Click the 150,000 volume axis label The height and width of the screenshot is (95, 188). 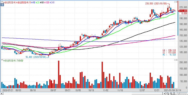pyautogui.click(x=183, y=69)
